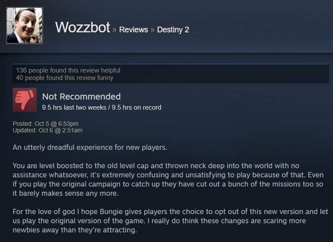Click 'newbies away than they're attracting' closing line
333x242 pixels.
pos(75,230)
